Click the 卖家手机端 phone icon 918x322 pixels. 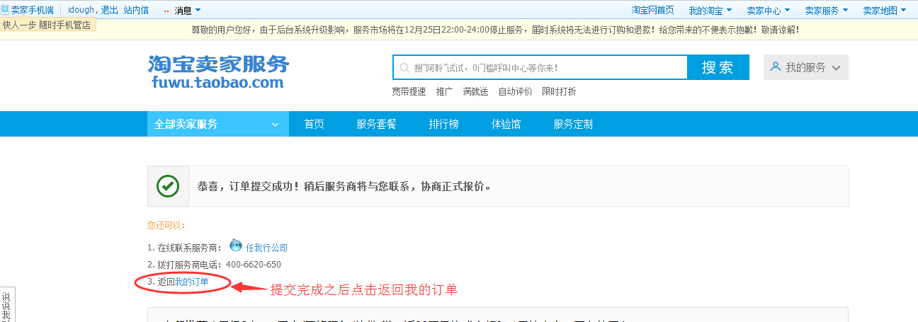[x=5, y=10]
